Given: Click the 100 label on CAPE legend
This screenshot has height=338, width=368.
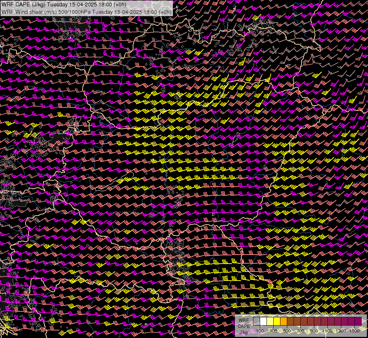Looking at the screenshot, I should 260,331.
